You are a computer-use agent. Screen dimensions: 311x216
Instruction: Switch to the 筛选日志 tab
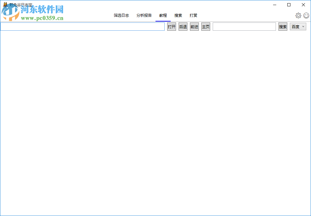pos(121,15)
